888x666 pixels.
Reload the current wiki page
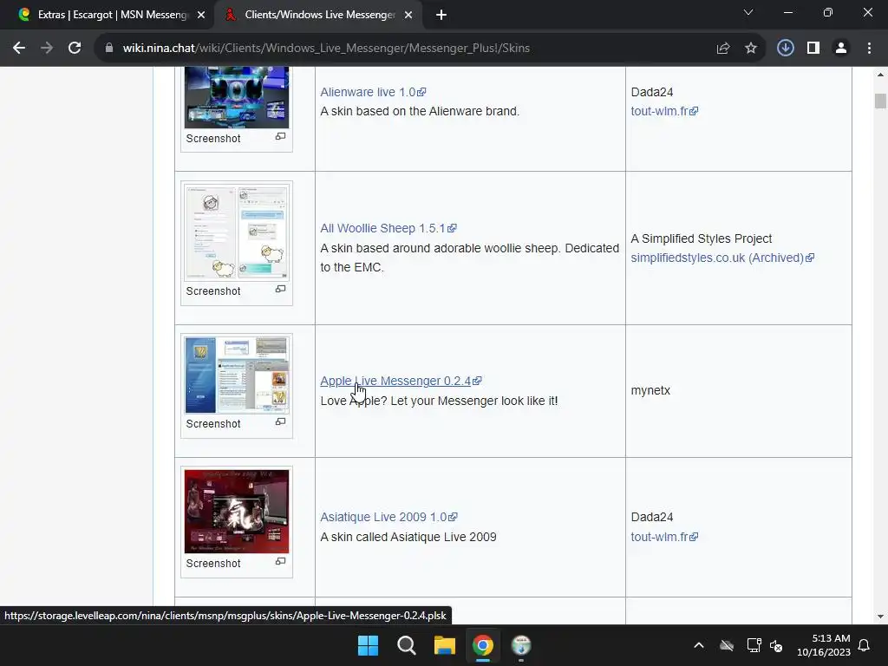tap(75, 49)
